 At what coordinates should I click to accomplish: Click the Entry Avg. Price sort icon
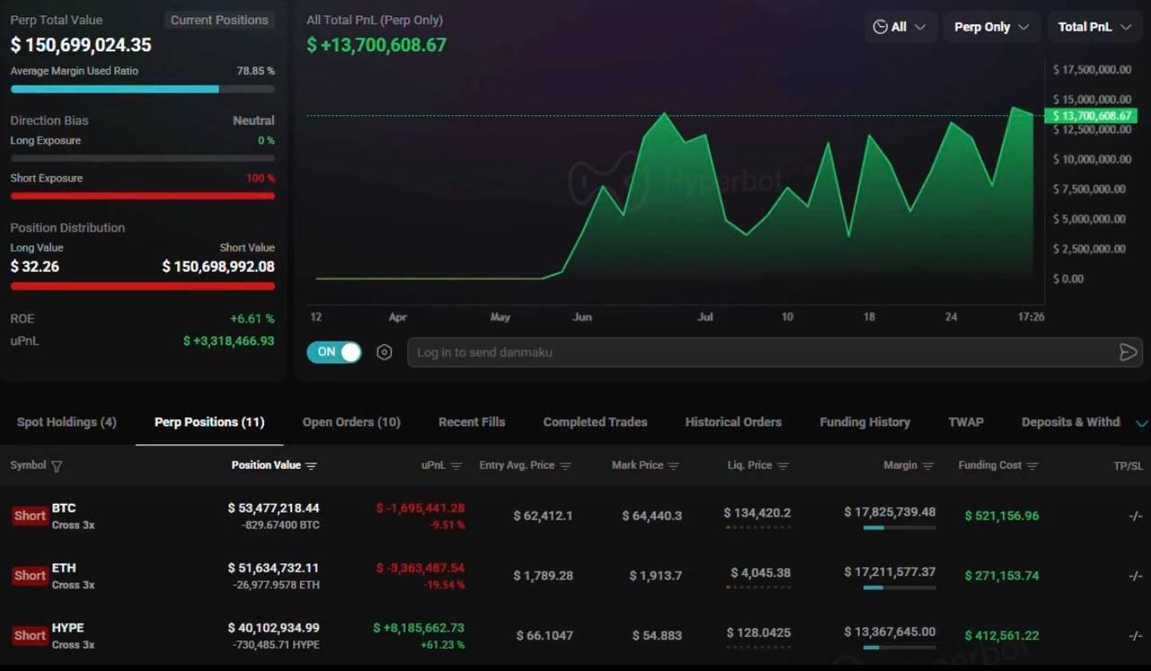coord(566,466)
